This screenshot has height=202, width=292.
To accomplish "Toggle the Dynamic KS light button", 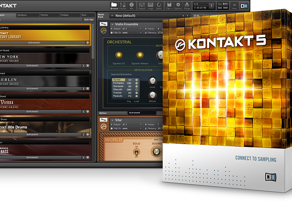I will pyautogui.click(x=119, y=55).
